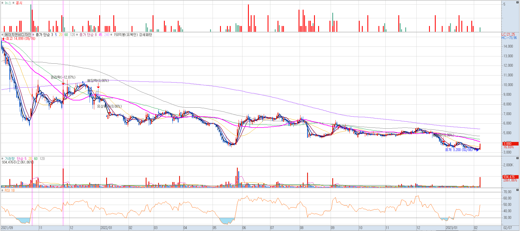Select the blue 5 moving average label

click(x=56, y=35)
